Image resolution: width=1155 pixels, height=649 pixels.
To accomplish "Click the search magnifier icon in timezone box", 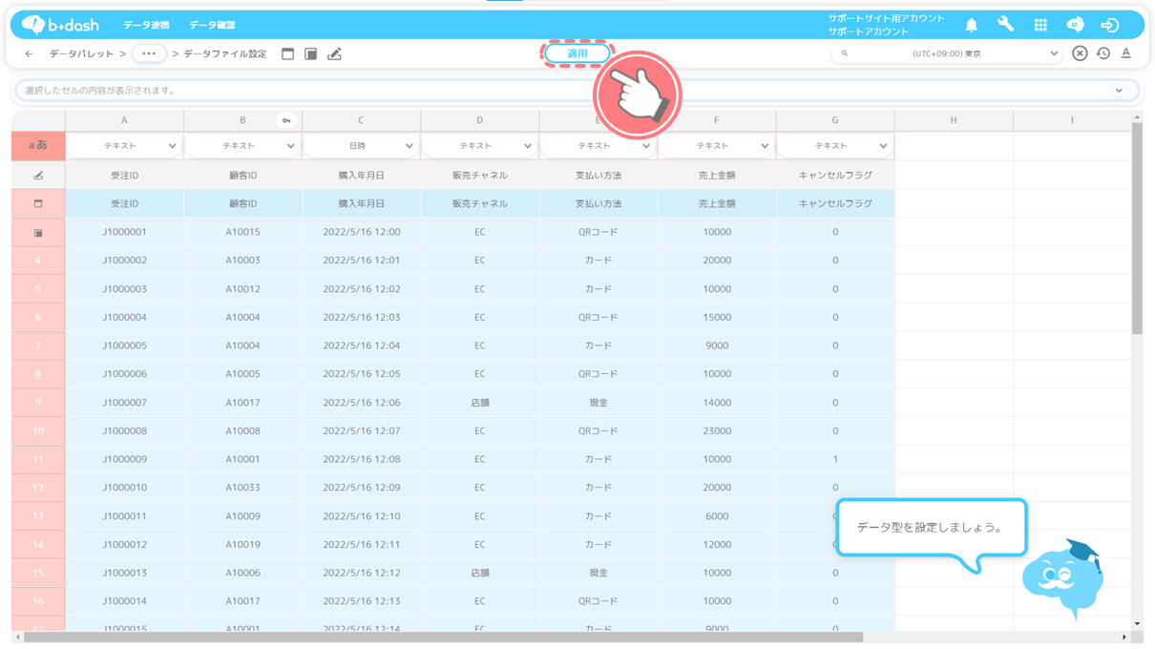I will coord(845,53).
